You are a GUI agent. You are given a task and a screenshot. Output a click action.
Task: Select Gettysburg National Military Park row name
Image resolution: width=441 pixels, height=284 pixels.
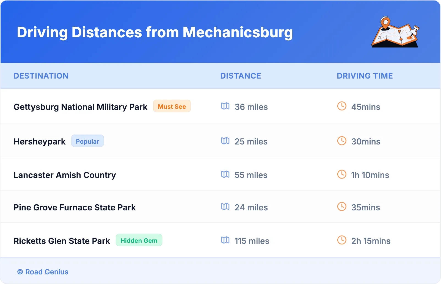pos(81,107)
